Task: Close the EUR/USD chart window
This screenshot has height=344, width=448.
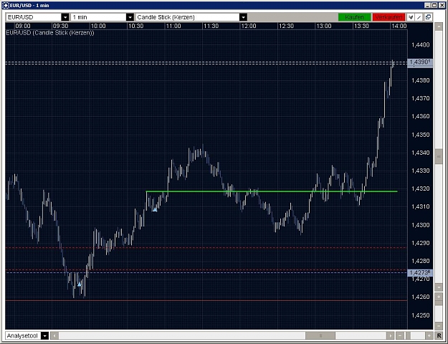Action: coord(442,5)
